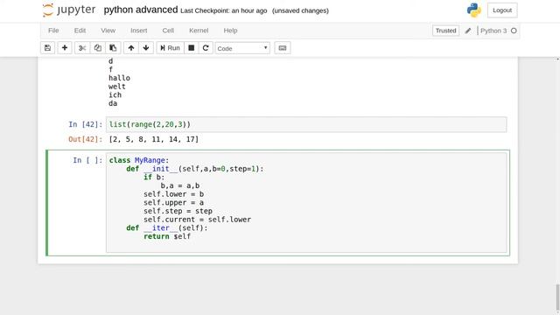Cut selected cells with scissors icon

pyautogui.click(x=82, y=48)
